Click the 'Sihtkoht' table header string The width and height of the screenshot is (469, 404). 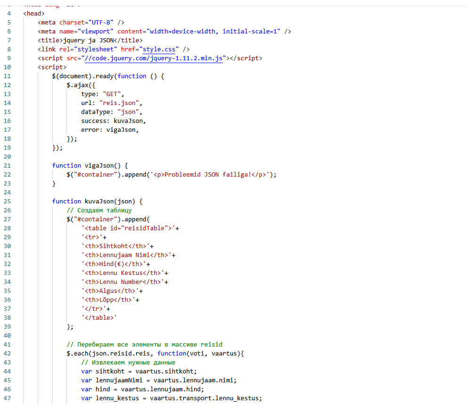(115, 246)
